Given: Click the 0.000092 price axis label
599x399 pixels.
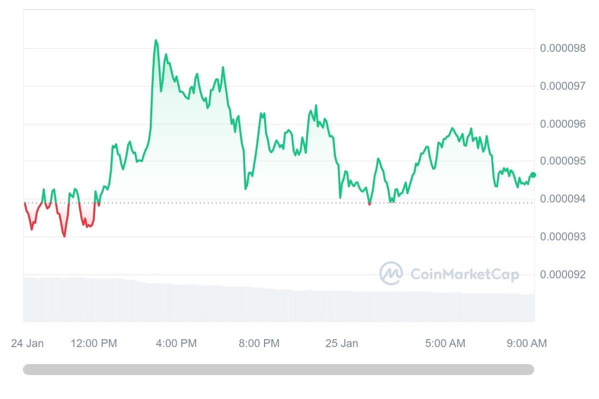Looking at the screenshot, I should [563, 274].
